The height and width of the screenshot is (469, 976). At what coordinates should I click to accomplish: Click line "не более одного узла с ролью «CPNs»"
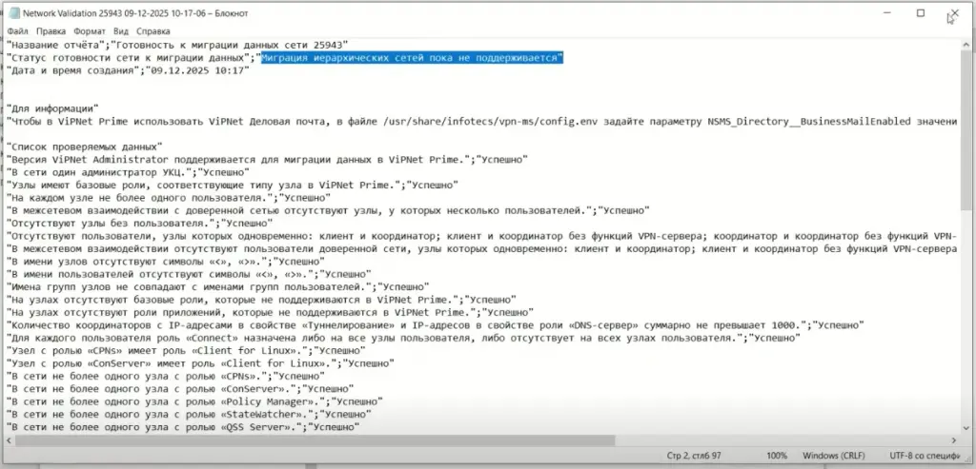pos(165,377)
